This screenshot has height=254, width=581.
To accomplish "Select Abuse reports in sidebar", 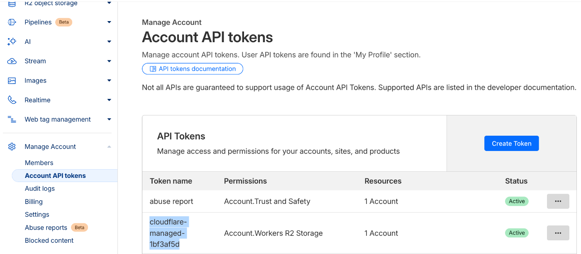I will (46, 228).
